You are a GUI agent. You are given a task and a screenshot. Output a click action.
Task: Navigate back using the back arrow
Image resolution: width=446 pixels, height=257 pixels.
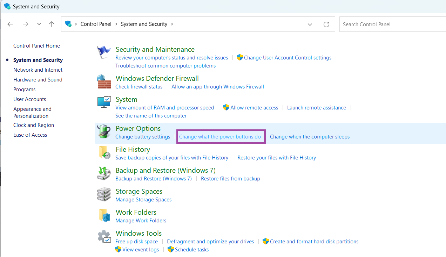pos(10,24)
